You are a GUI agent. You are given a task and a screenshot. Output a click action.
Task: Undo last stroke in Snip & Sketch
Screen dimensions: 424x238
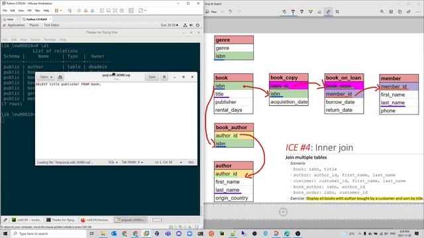pyautogui.click(x=230, y=12)
